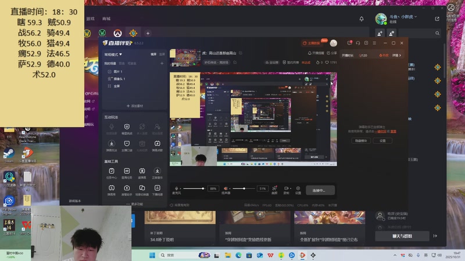Toggle the 图片 1 source icon
465x261 pixels.
pos(109,71)
